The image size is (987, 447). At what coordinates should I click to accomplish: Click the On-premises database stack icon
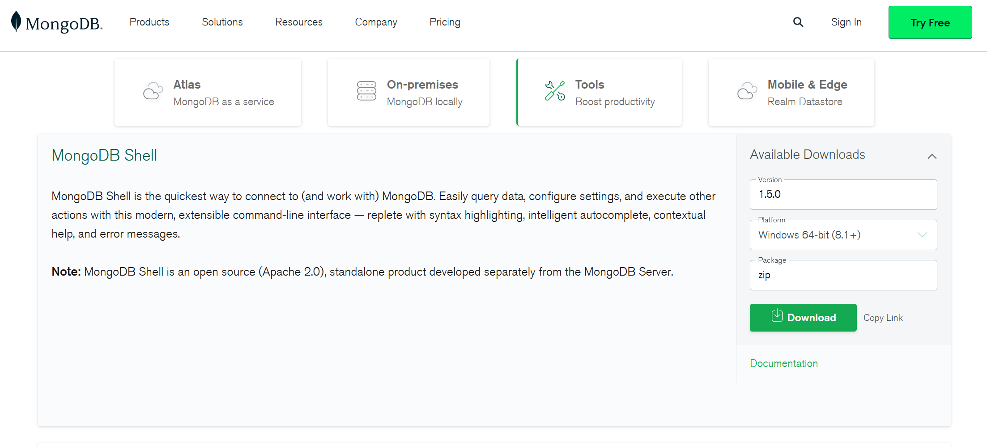[366, 91]
